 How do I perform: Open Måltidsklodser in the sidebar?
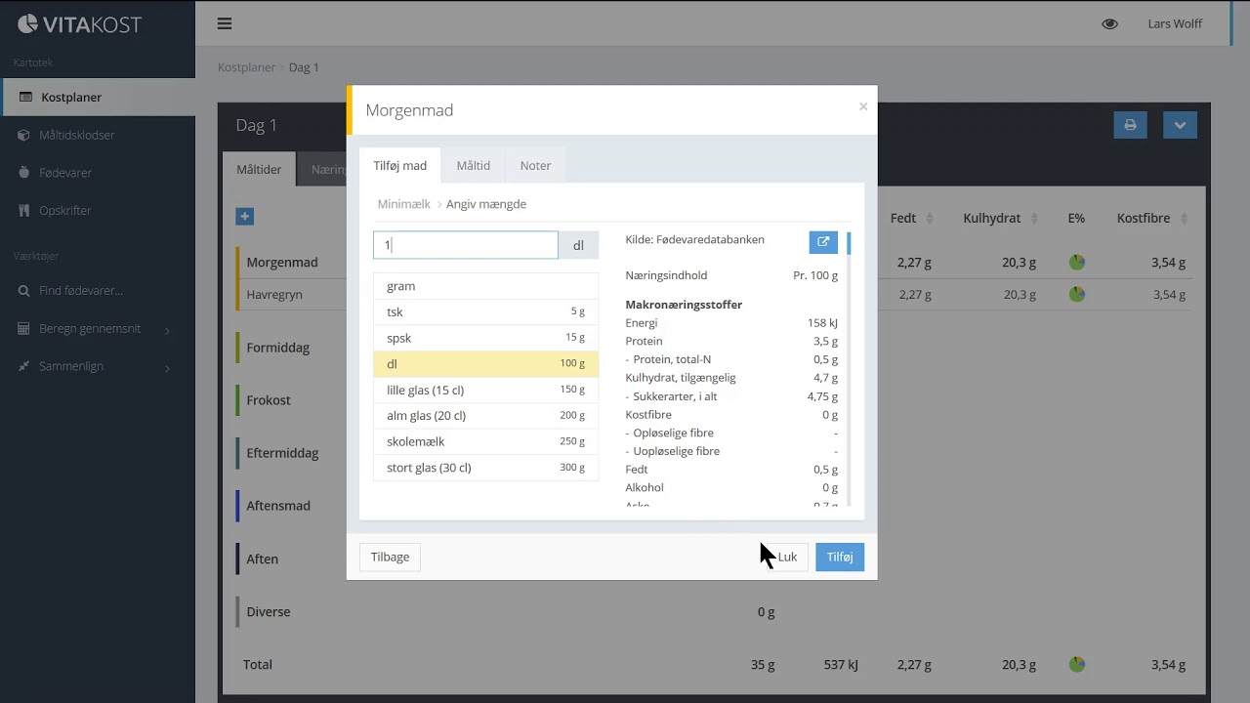(x=76, y=135)
